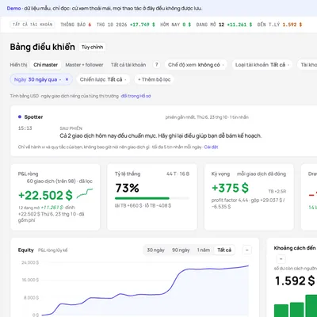Click the 24.000 $ axis label
Viewport: 317px width, 317px height.
(30, 262)
